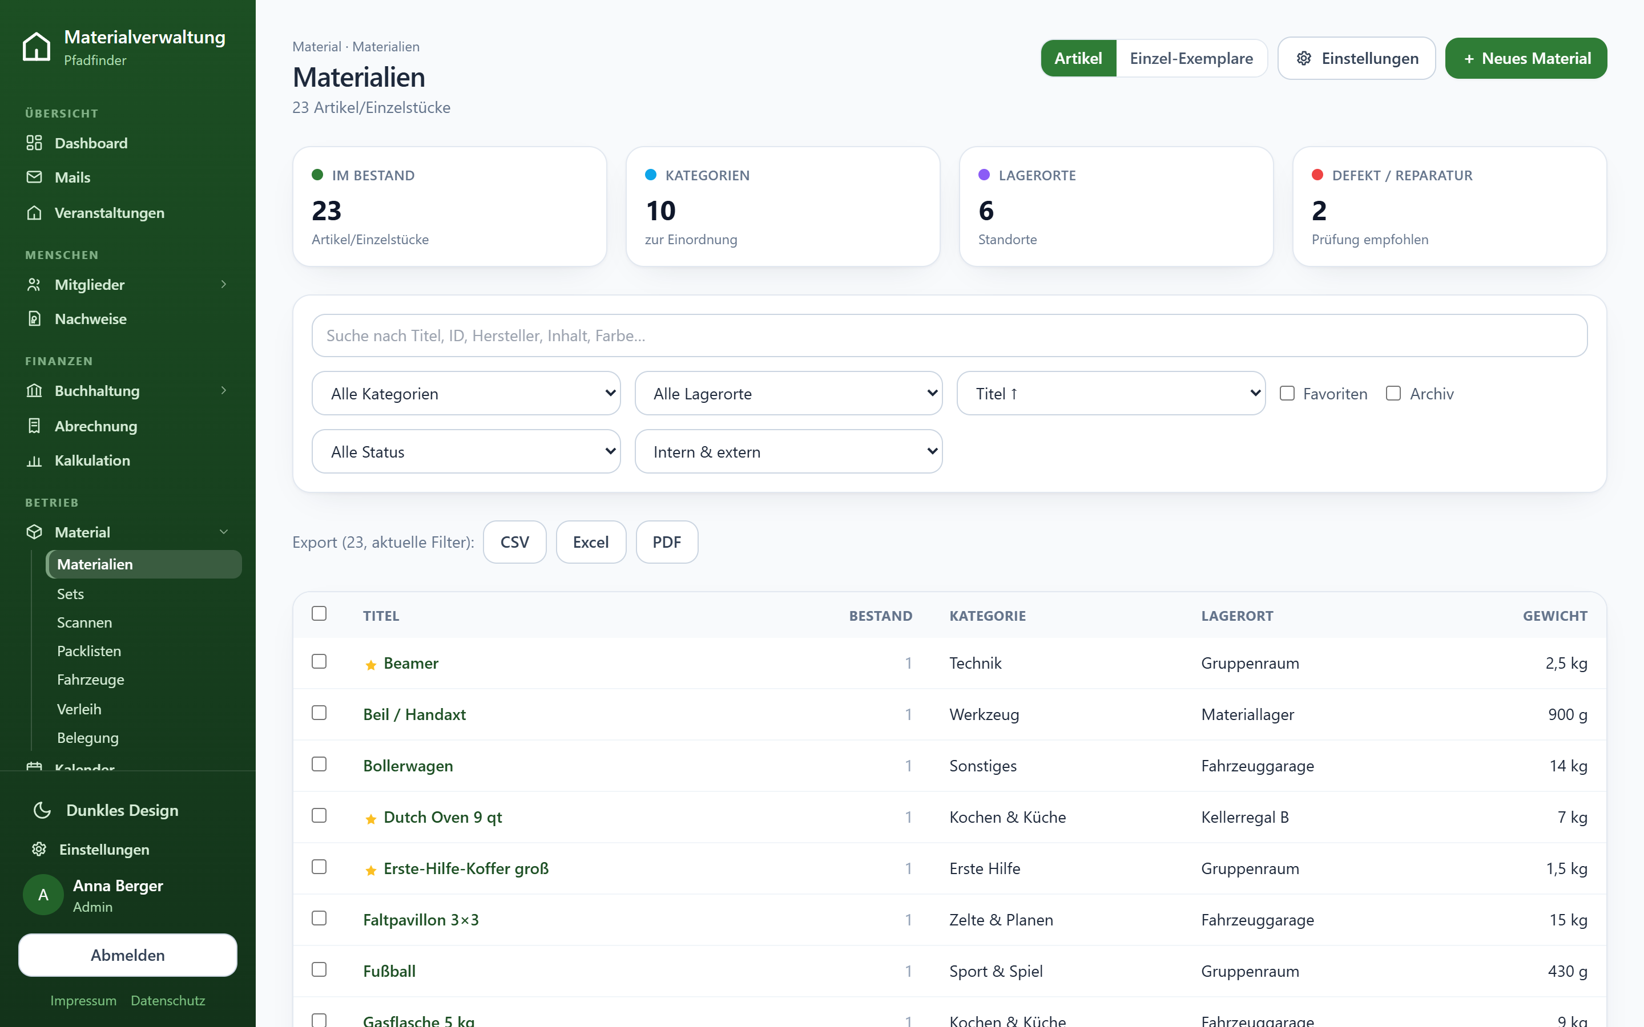
Task: Switch to the Einzel-Exemplare tab
Action: (x=1191, y=58)
